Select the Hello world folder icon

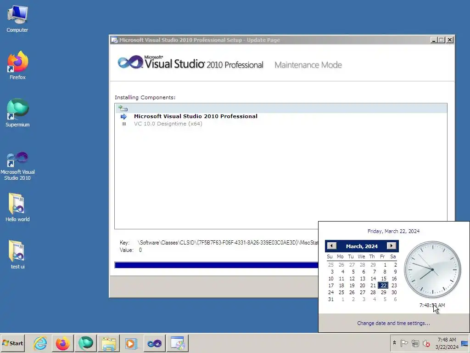click(17, 207)
